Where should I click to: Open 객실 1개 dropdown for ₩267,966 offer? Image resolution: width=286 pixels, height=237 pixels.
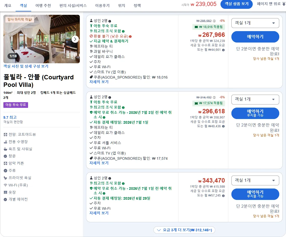(255, 23)
